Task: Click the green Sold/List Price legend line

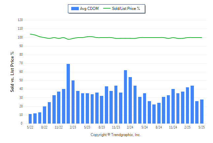Action: (x=107, y=9)
